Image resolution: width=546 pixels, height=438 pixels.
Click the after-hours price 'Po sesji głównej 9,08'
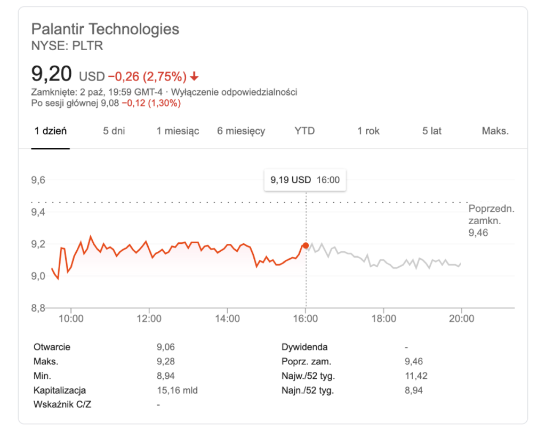75,103
